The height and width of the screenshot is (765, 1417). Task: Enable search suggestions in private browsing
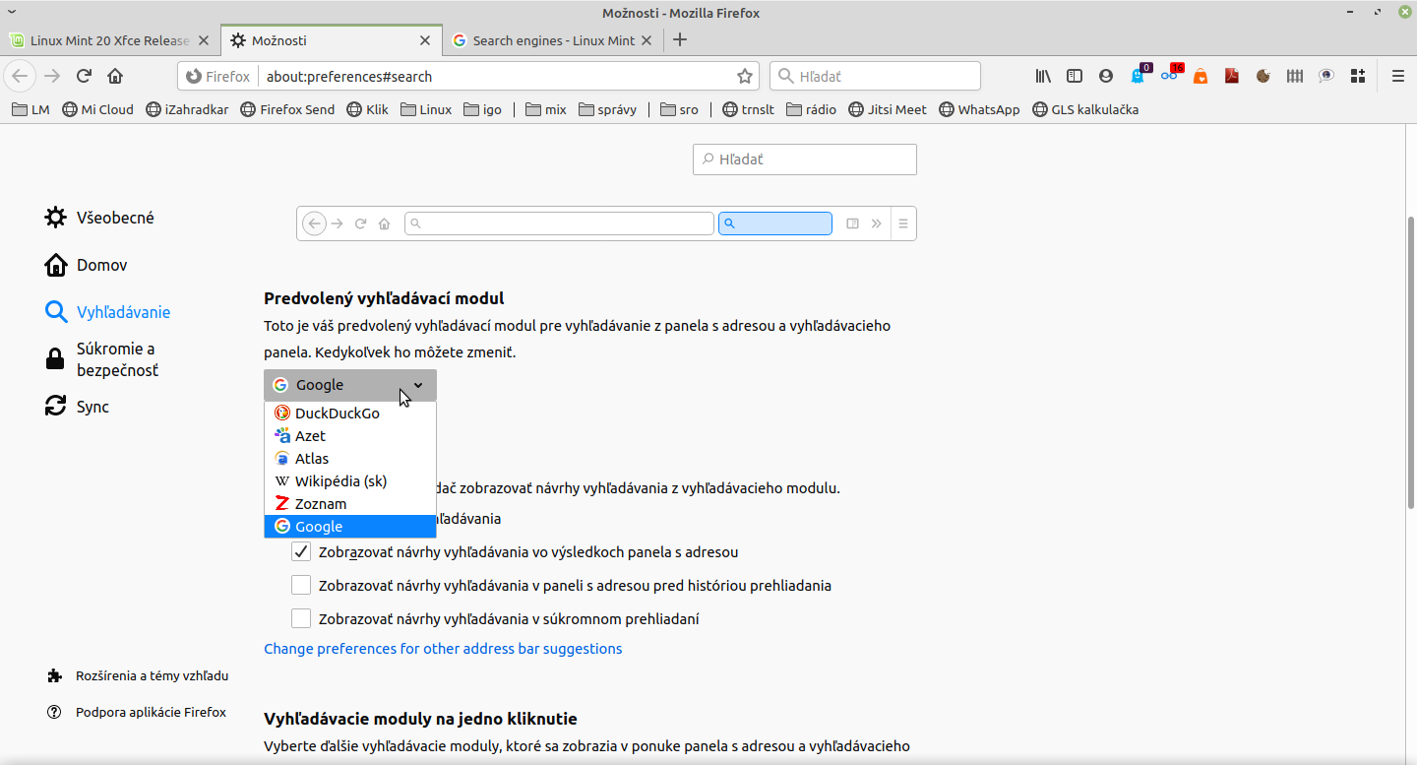(301, 619)
